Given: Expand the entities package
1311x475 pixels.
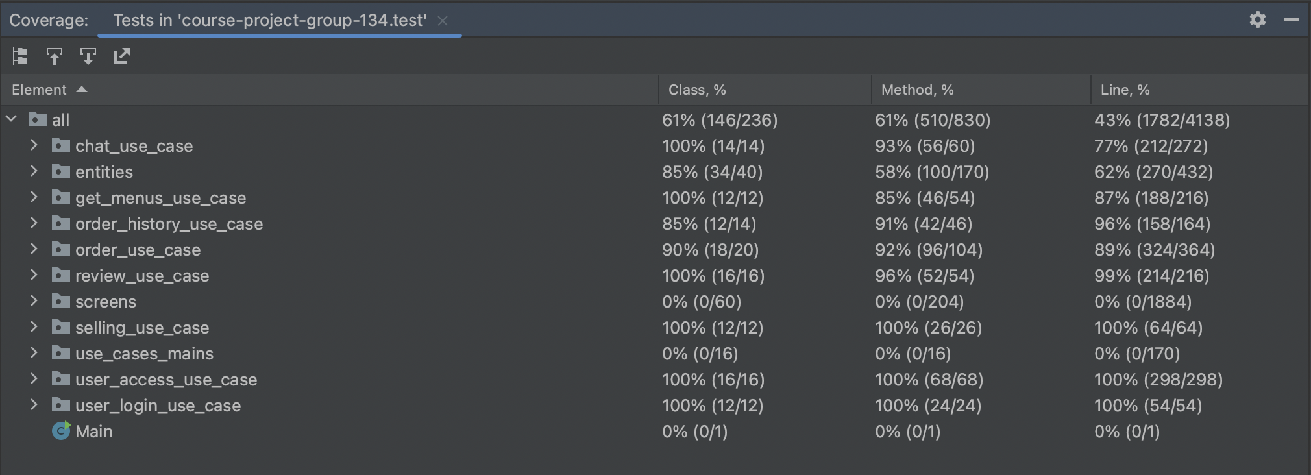Looking at the screenshot, I should 34,171.
